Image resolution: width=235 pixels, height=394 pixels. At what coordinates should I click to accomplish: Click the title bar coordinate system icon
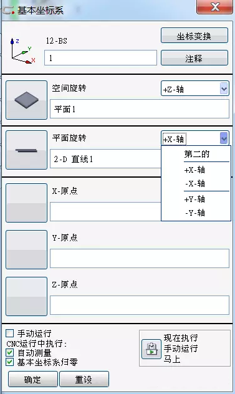click(x=8, y=11)
